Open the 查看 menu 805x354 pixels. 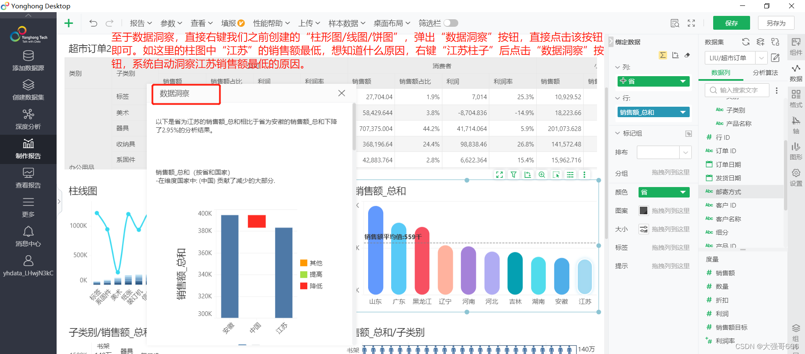click(202, 23)
